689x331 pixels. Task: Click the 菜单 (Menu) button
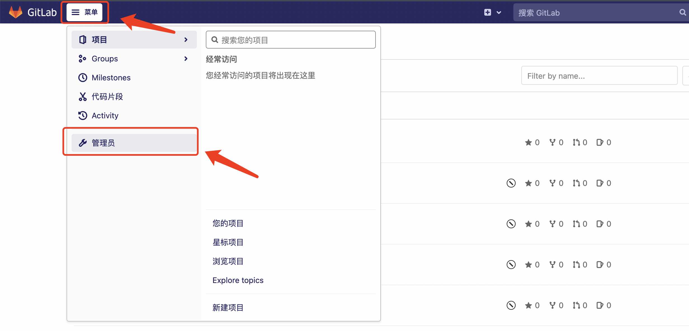(85, 12)
